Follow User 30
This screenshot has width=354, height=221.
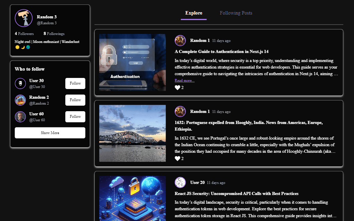[75, 83]
